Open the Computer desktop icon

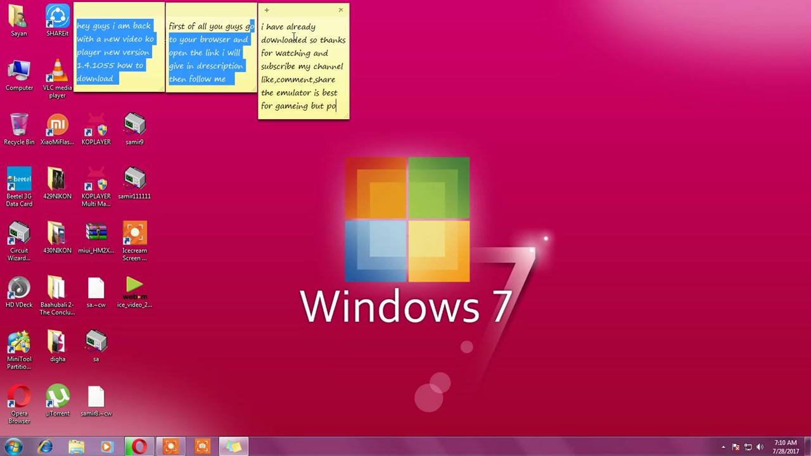click(19, 75)
